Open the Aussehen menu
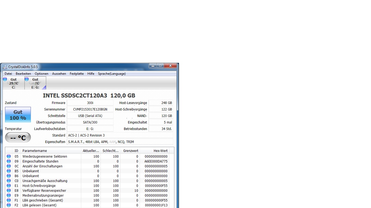371x208 pixels. pyautogui.click(x=59, y=74)
